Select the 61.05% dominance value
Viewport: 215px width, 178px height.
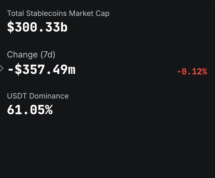(x=30, y=110)
